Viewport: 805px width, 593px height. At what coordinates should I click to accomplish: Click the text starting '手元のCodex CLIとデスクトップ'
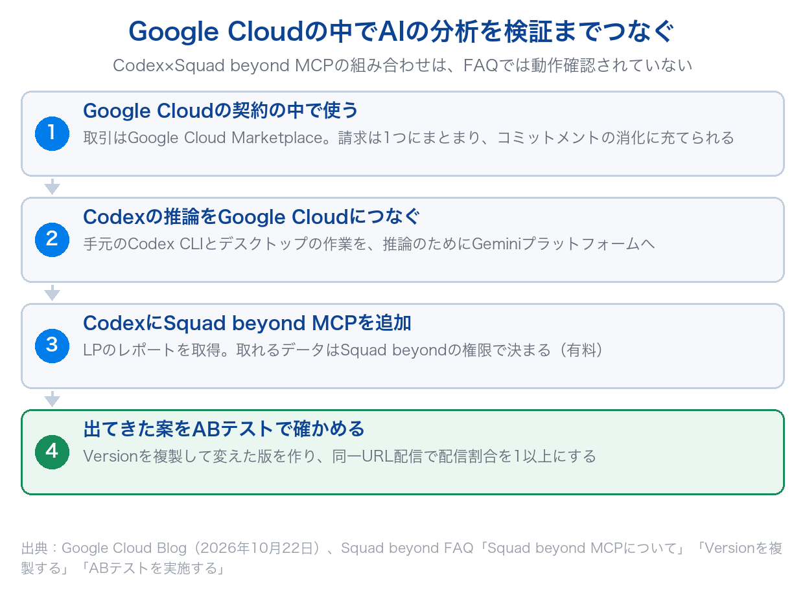pos(369,244)
